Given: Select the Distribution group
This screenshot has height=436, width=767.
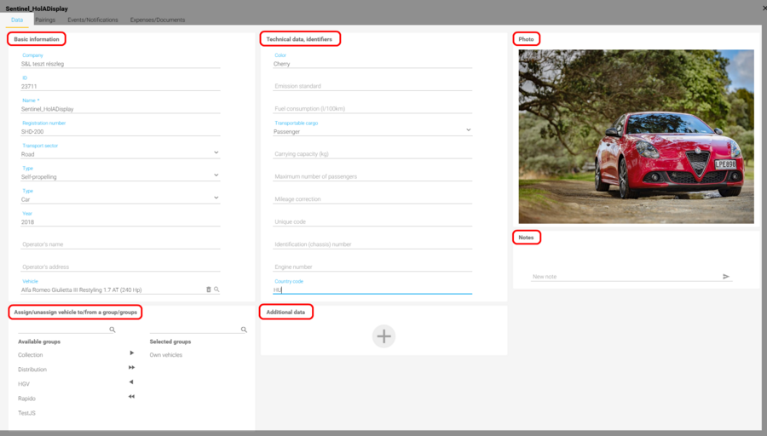Looking at the screenshot, I should click(32, 370).
